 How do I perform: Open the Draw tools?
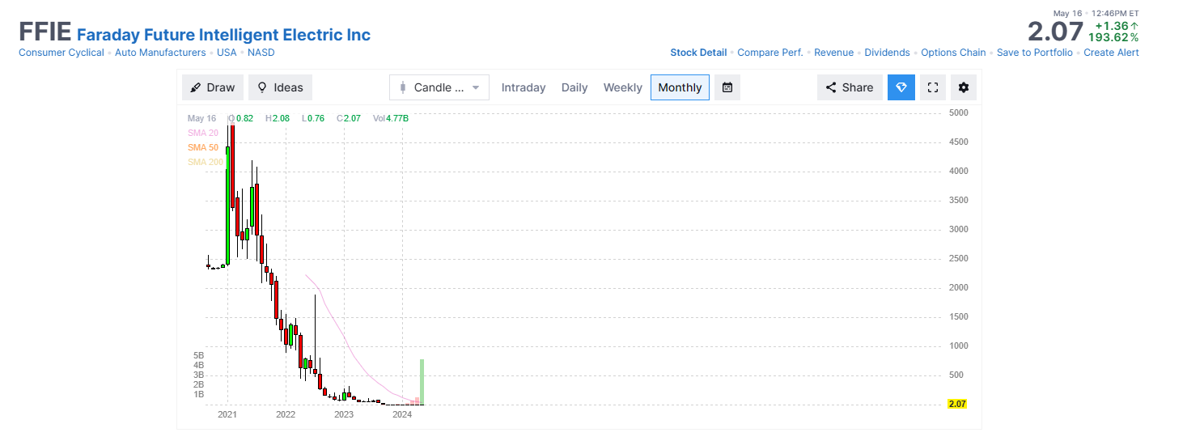[213, 87]
